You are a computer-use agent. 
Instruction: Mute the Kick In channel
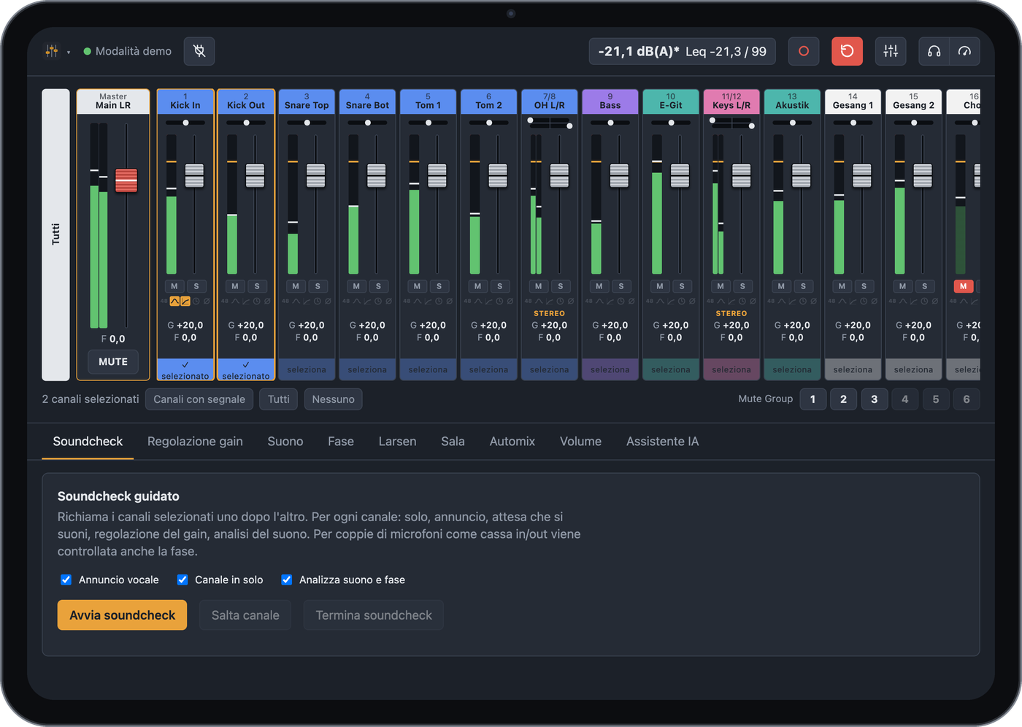(174, 286)
